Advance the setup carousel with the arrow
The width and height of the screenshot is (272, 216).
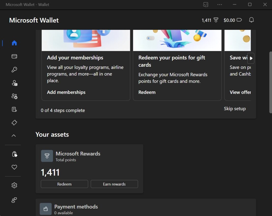pos(251,58)
